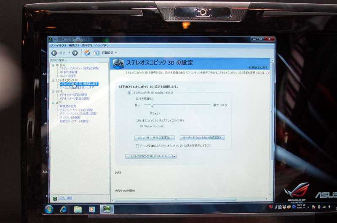Screen dimensions: 337x223
Task: Enable hide 3D effects on game start checkbox
Action: pos(137,146)
